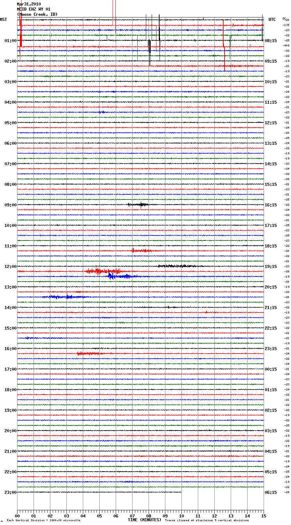Click the station code "MOID EHZ WY 01"
The image size is (291, 525).
(34, 9)
